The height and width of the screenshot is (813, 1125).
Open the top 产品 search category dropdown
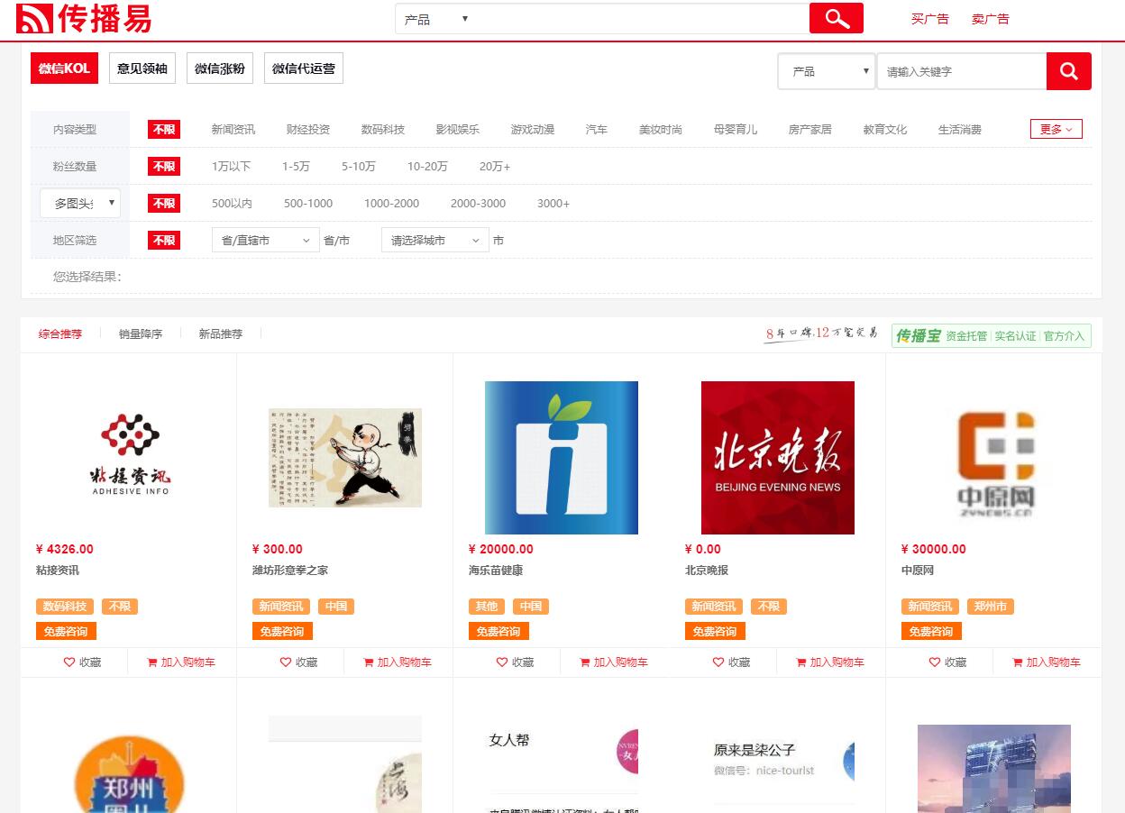coord(436,19)
